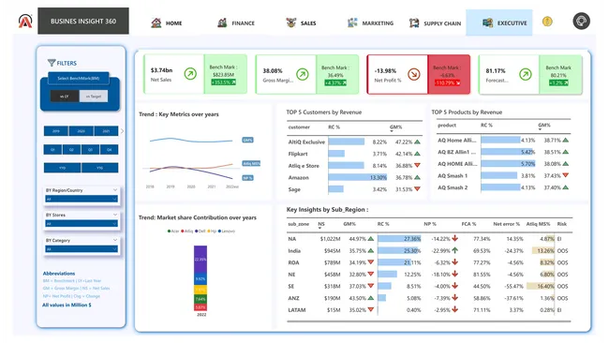Click red triangle in Sage row
The image size is (609, 343).
pos(417,189)
